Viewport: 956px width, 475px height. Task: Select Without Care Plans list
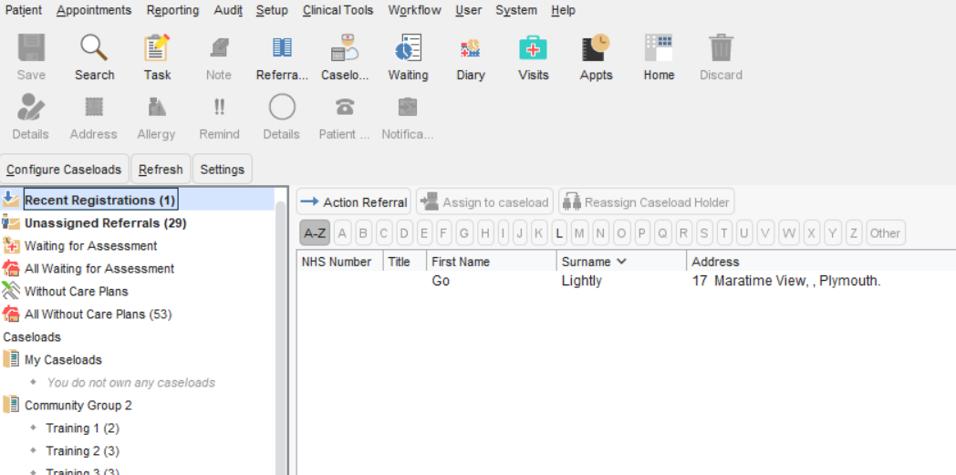pos(77,292)
